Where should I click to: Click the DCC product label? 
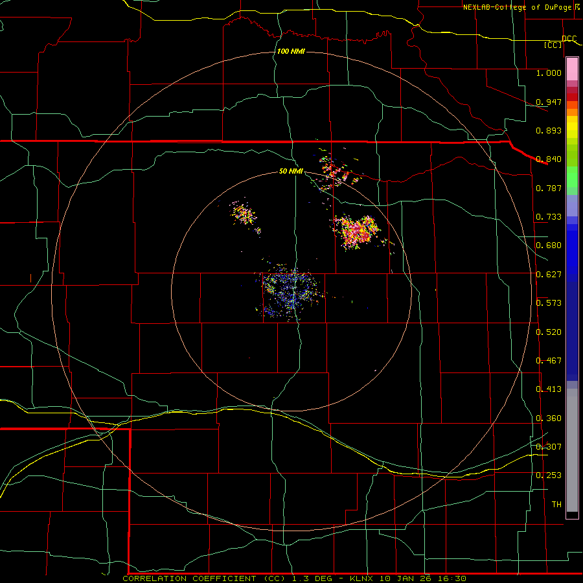click(569, 39)
